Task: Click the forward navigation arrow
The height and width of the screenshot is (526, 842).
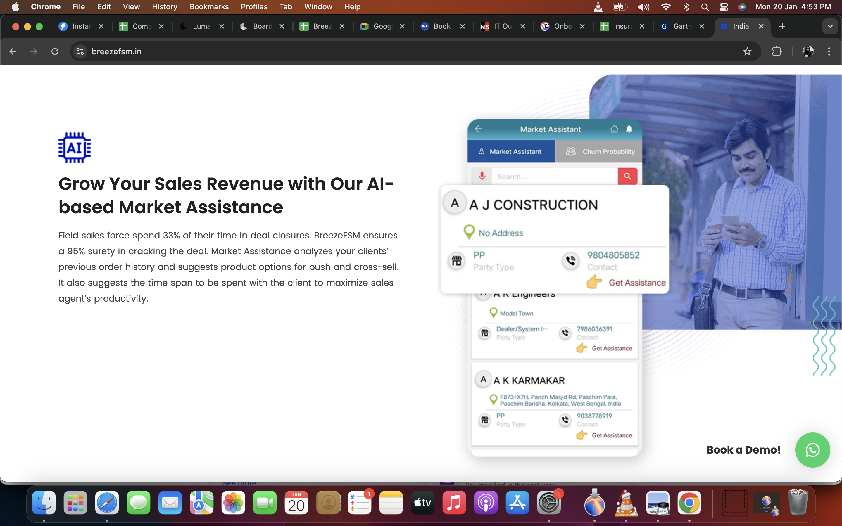Action: point(33,51)
